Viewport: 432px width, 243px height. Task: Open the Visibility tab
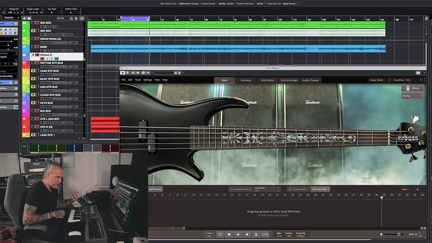coord(9,17)
